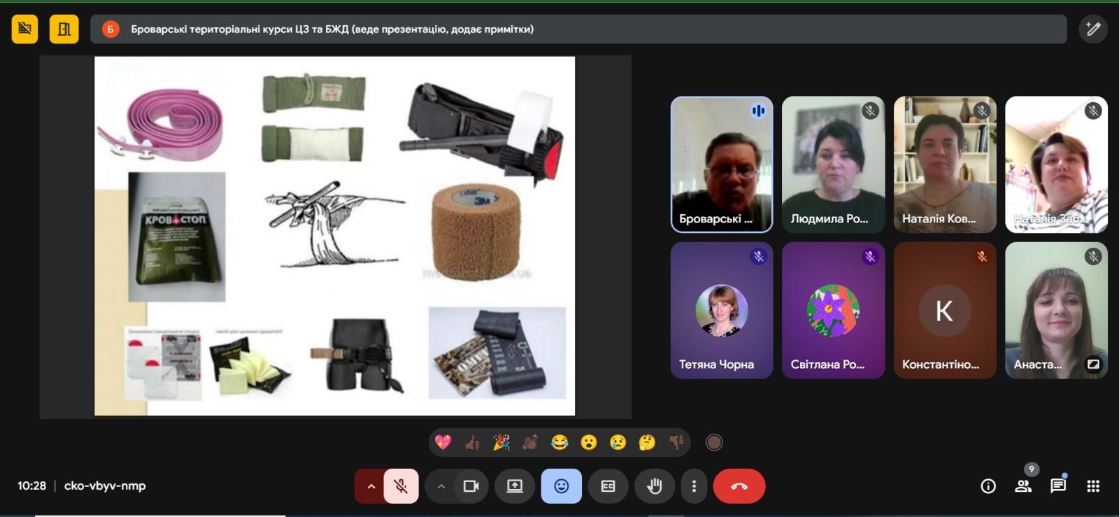Image resolution: width=1119 pixels, height=517 pixels.
Task: Click the muted mic icon on Константіно... tile
Action: 982,257
